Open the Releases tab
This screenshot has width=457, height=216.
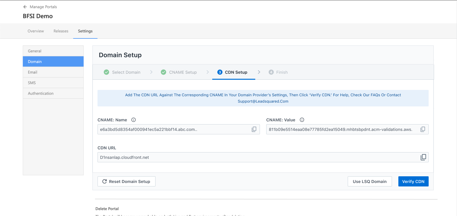point(61,31)
